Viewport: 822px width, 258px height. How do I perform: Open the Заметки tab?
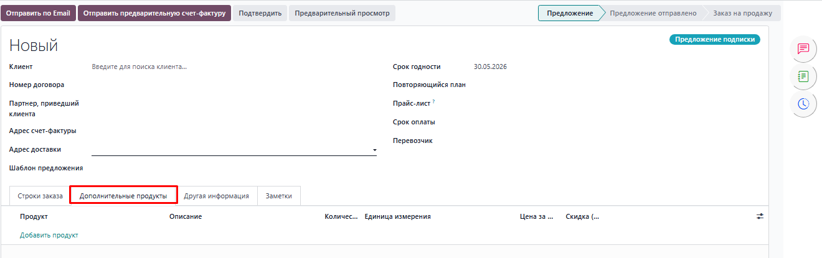[x=279, y=195]
